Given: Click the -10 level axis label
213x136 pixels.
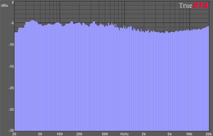Looking at the screenshot, I should pos(11,44).
